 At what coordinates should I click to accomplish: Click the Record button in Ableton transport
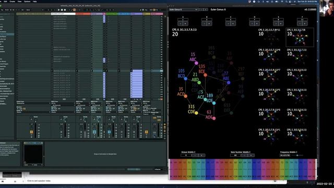[65, 10]
